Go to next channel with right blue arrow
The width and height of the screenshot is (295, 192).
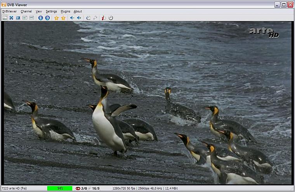coord(47,18)
